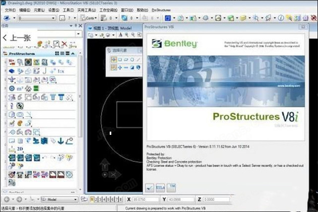The height and width of the screenshot is (212, 318).
Task: Click the lightbulb brightness icon in view toolbar
Action: click(x=108, y=35)
